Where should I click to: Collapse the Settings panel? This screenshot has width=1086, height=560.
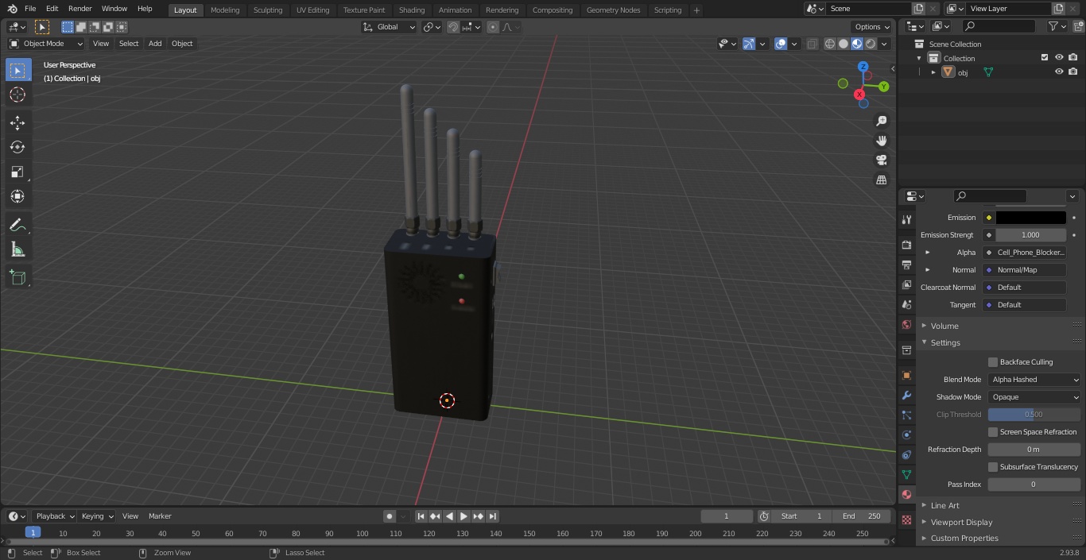[x=945, y=342]
